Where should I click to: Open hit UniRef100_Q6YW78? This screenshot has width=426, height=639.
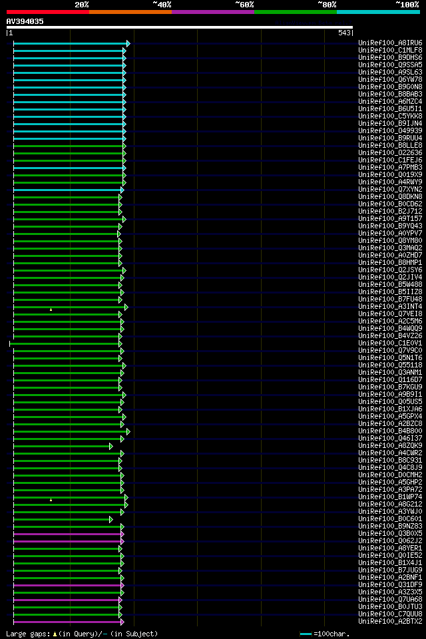[x=390, y=79]
